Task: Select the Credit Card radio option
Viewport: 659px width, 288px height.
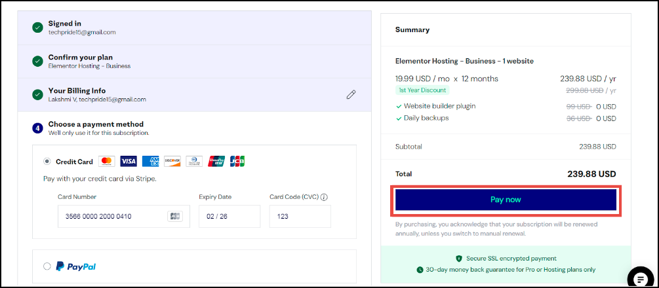Action: (47, 161)
